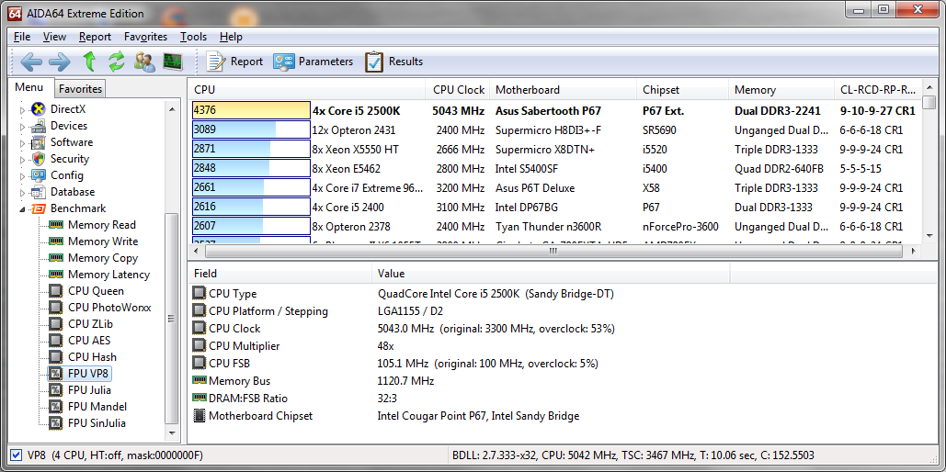Open the Results toolbar button
Image resolution: width=946 pixels, height=472 pixels.
tap(394, 61)
